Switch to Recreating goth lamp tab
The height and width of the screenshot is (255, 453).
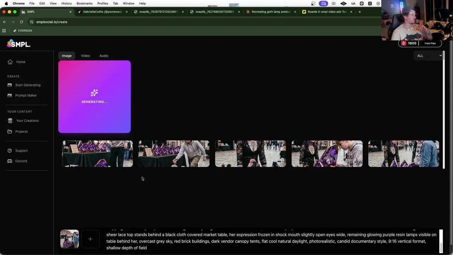(271, 12)
